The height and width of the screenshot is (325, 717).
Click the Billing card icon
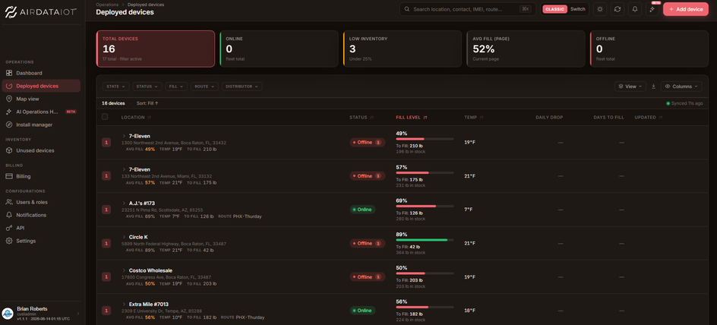[x=9, y=176]
